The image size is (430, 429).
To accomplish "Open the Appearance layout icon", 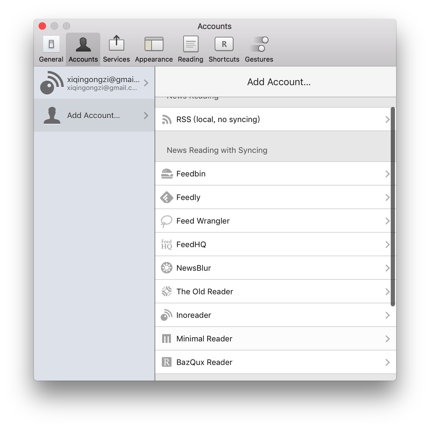I will pyautogui.click(x=154, y=44).
